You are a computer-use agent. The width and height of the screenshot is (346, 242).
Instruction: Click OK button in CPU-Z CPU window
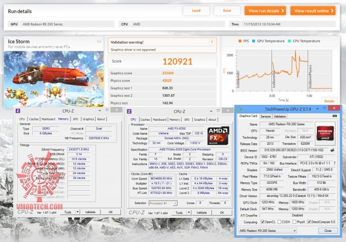click(222, 213)
